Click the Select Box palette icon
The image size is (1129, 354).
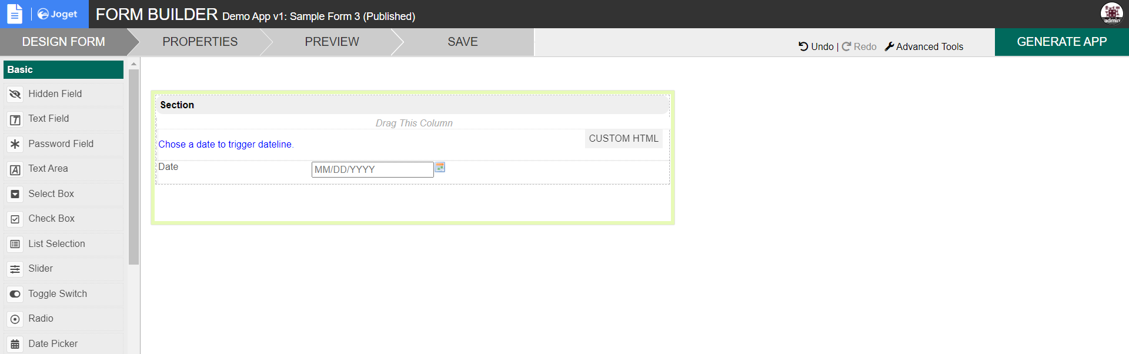pyautogui.click(x=15, y=194)
